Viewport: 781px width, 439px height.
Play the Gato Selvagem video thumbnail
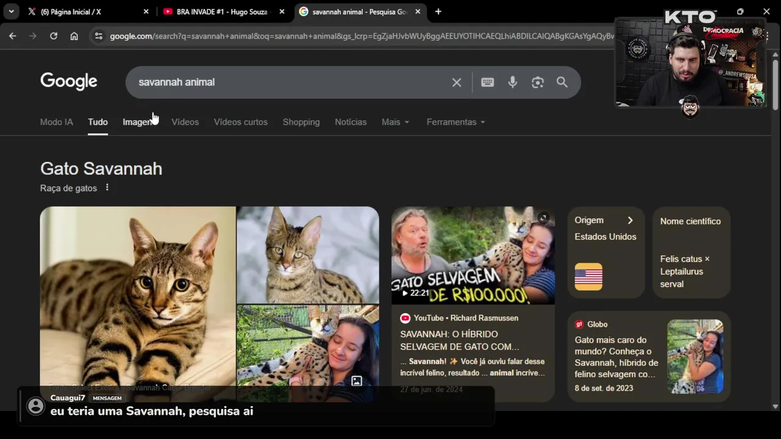473,255
